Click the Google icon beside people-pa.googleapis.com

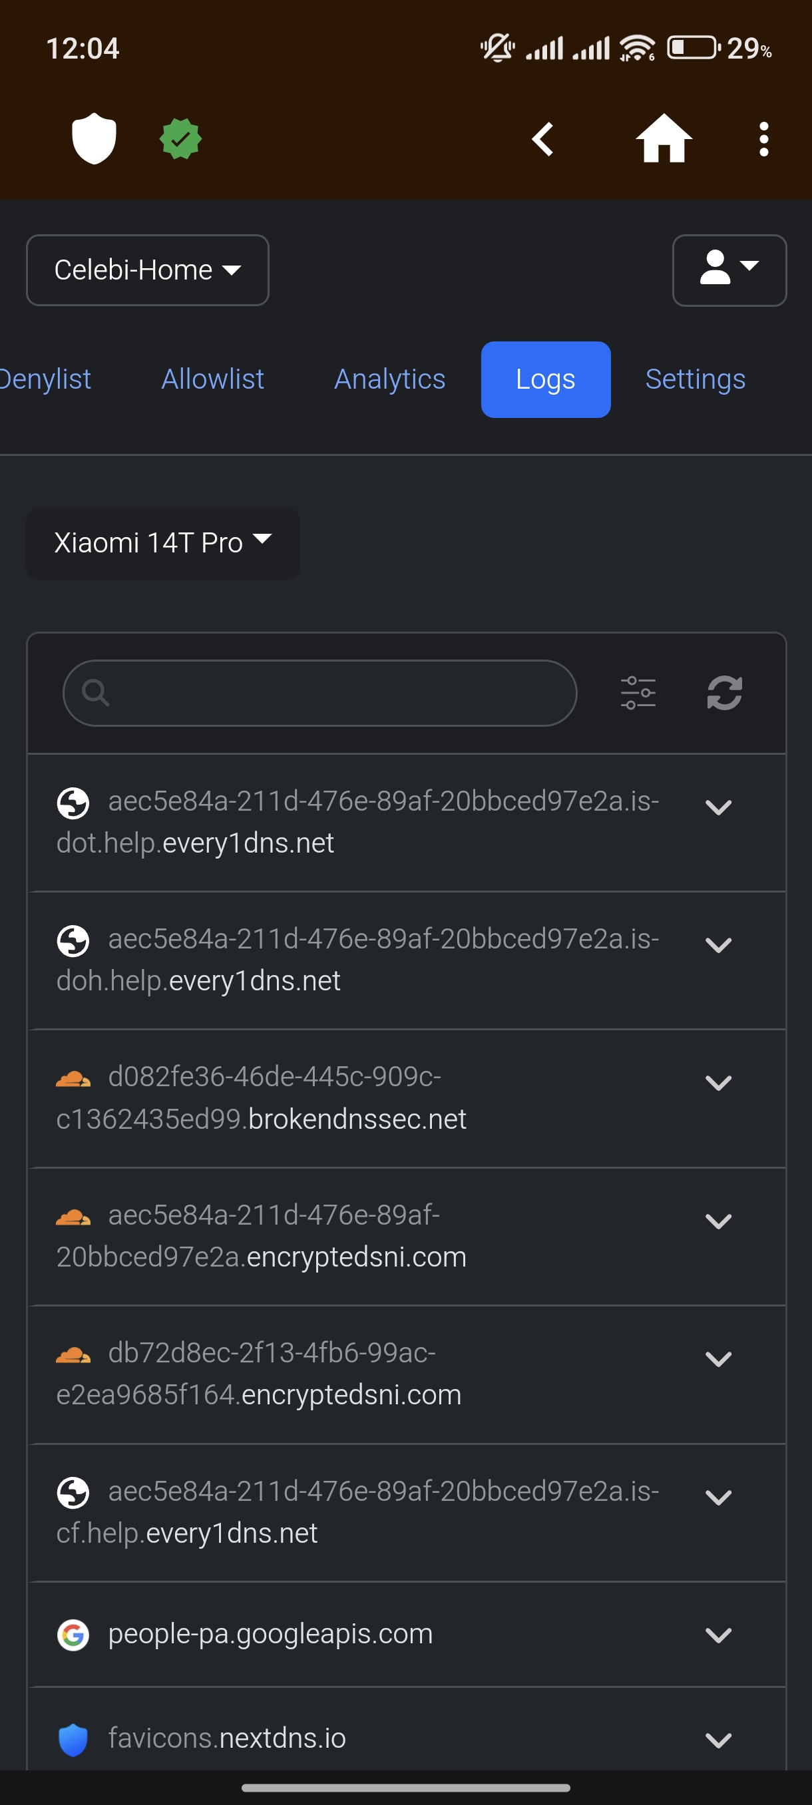coord(73,1635)
